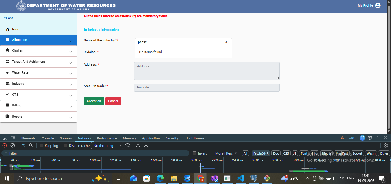Toggle the device toolbar in DevTools
Screen dimensions: 391x184
coord(13,138)
